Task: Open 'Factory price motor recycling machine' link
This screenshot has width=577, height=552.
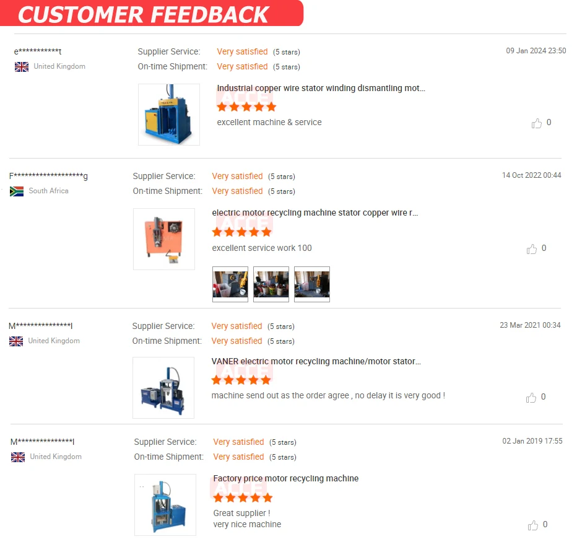Action: 285,479
